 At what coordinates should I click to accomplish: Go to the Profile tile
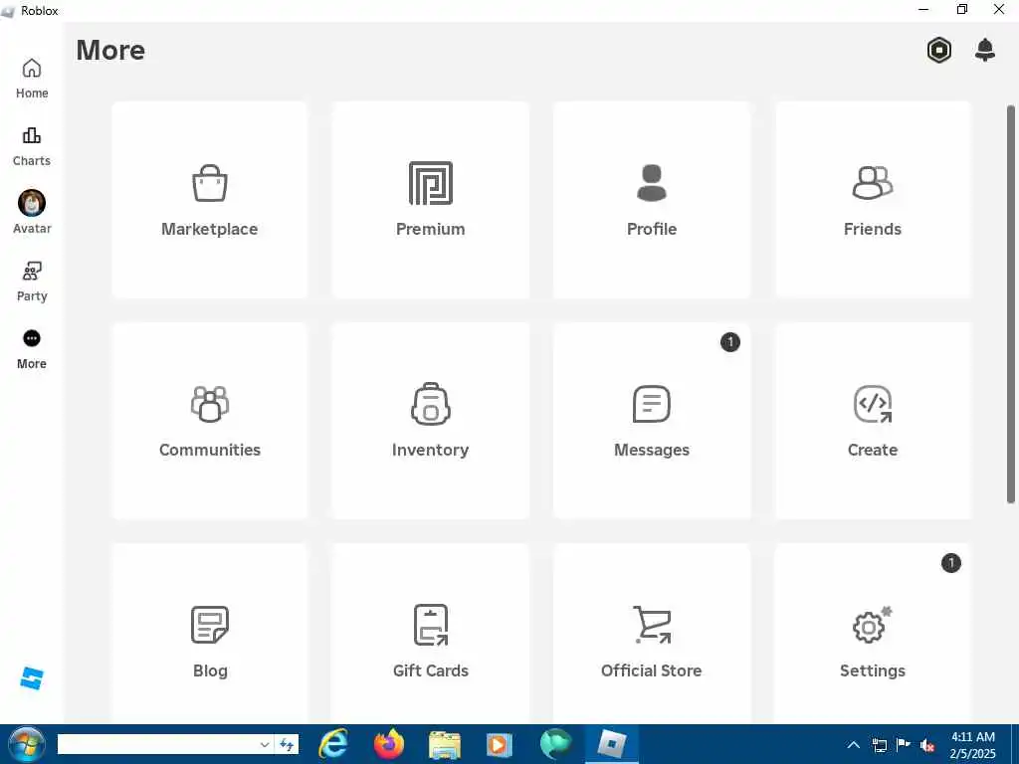651,199
